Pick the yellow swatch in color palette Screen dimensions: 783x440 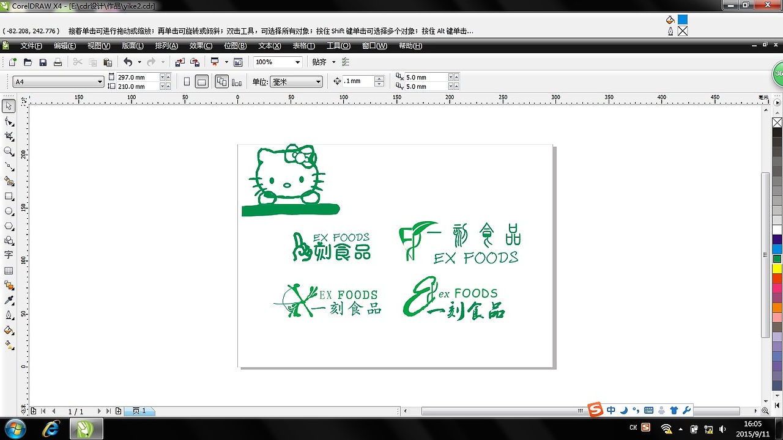[777, 268]
